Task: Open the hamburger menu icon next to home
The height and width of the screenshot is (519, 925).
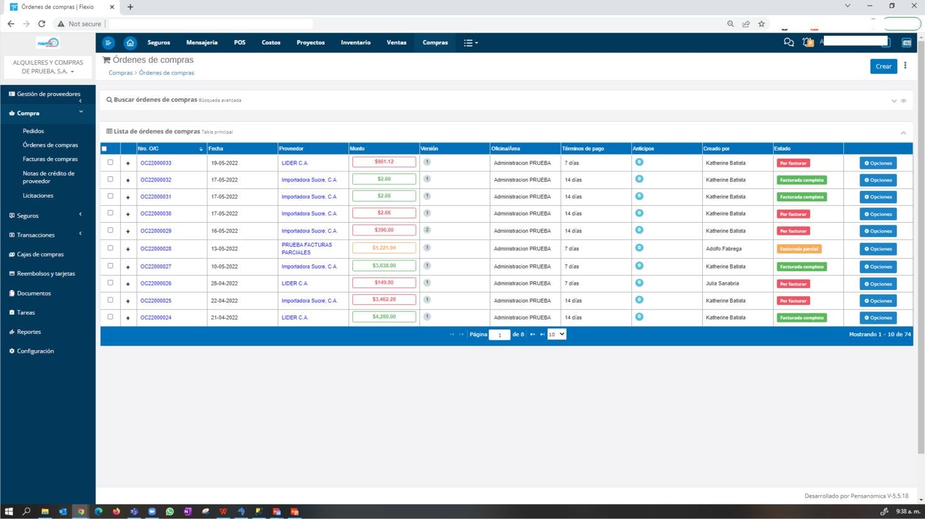Action: (x=108, y=43)
